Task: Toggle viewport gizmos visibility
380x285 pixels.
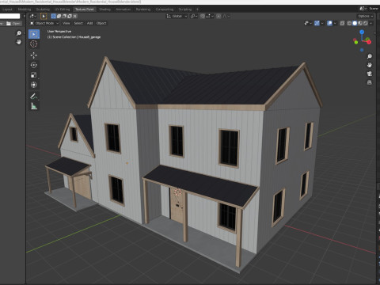Action: click(x=317, y=23)
